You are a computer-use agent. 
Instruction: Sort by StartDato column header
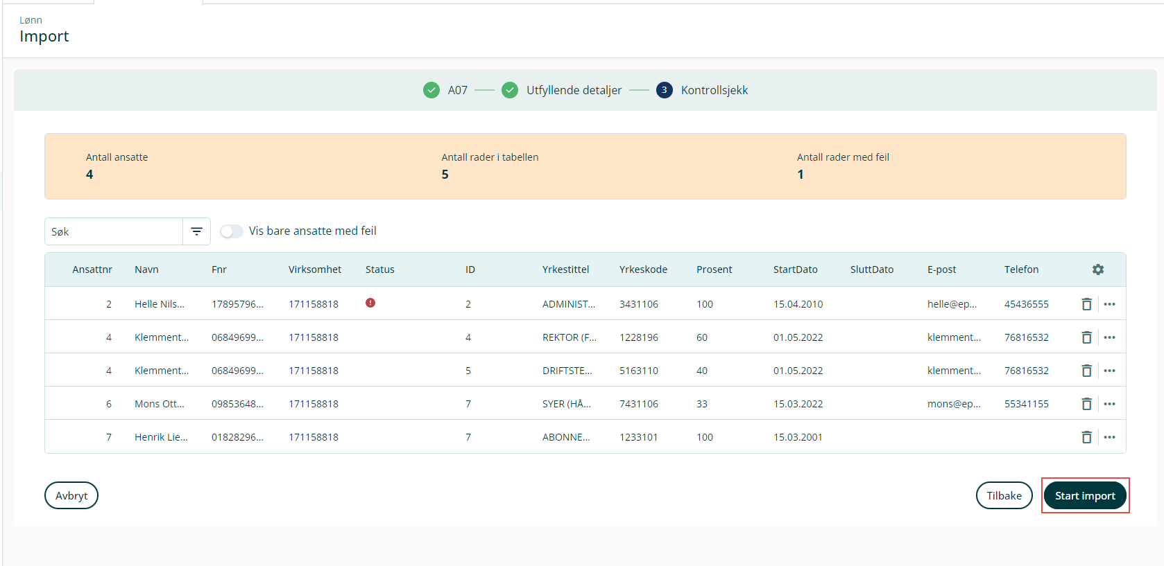pyautogui.click(x=795, y=269)
